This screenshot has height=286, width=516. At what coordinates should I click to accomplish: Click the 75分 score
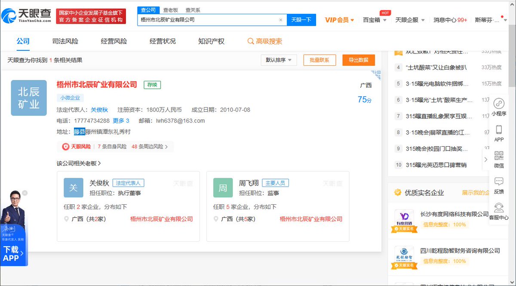pos(365,100)
